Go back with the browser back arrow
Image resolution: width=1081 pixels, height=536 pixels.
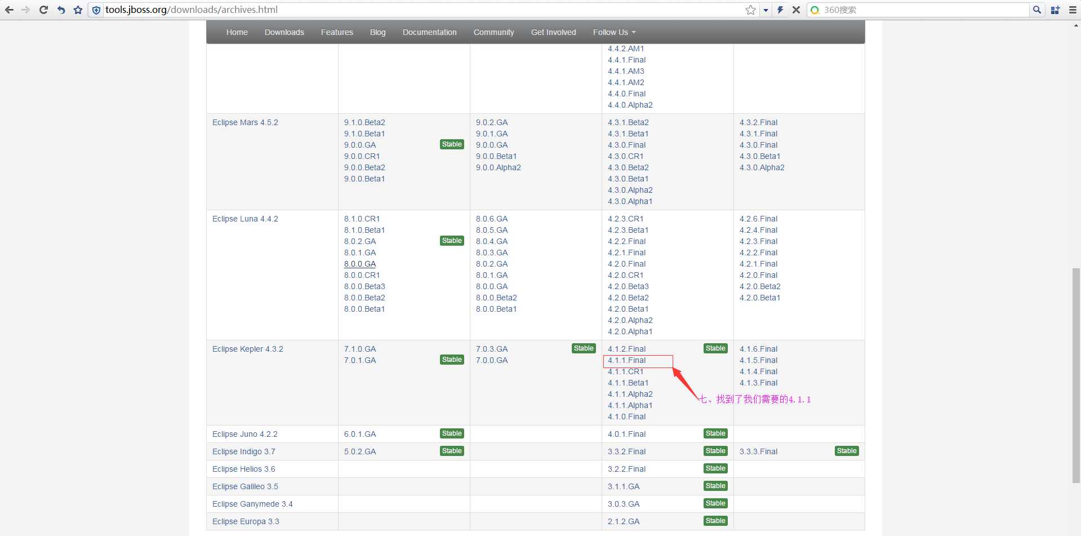click(x=9, y=10)
